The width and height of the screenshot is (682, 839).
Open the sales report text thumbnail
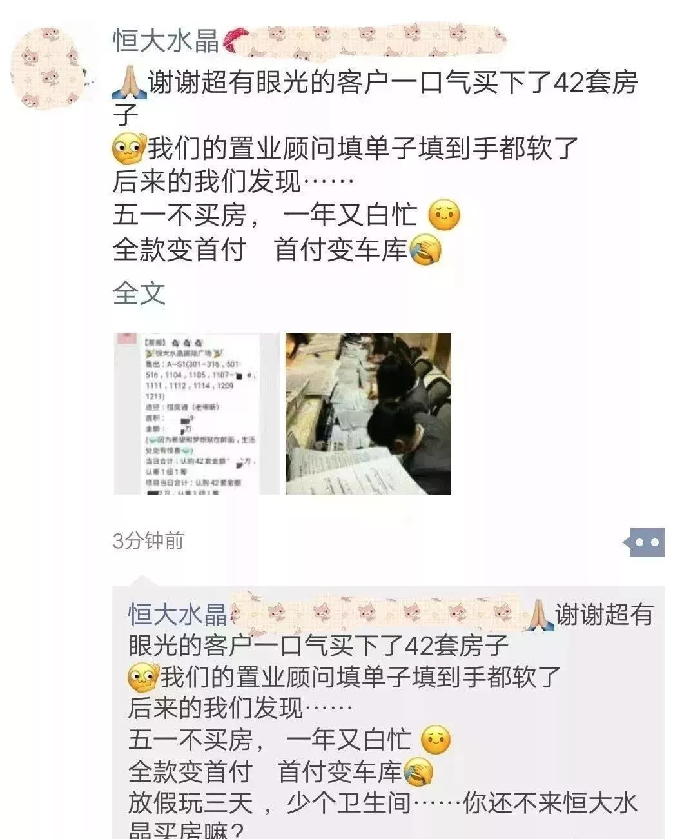196,413
